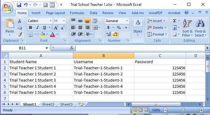210x115 pixels.
Task: Open the Sort & Filter dropdown
Action: (x=187, y=33)
